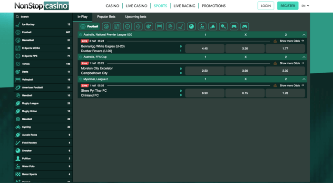
Task: Choose the E-Sports MOBA maze icon filter
Action: click(x=117, y=27)
